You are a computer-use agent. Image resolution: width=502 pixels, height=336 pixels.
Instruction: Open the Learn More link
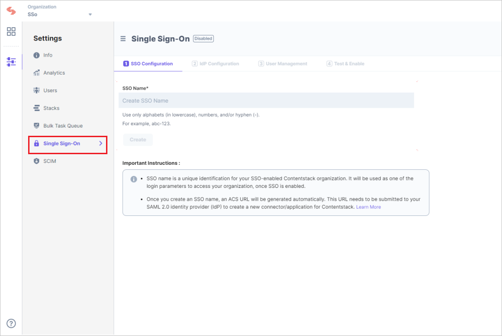click(x=368, y=207)
